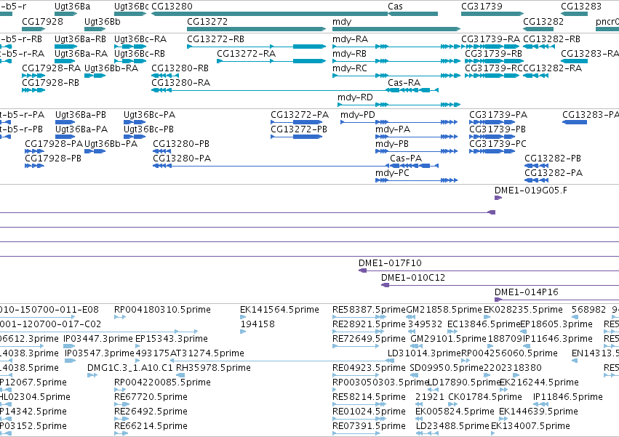Select the RE67720.5prime EST label
This screenshot has height=437, width=619.
click(x=151, y=397)
